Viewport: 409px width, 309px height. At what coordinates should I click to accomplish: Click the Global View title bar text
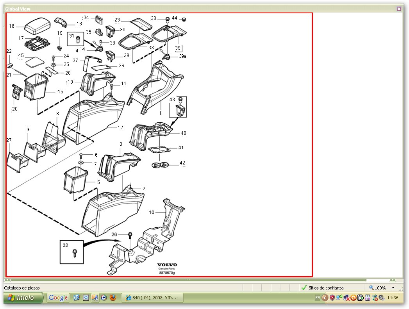[x=18, y=9]
